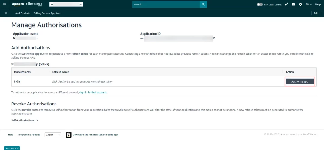Image resolution: width=324 pixels, height=150 pixels.
Task: Toggle the New Seller Central switch
Action: pyautogui.click(x=260, y=5)
